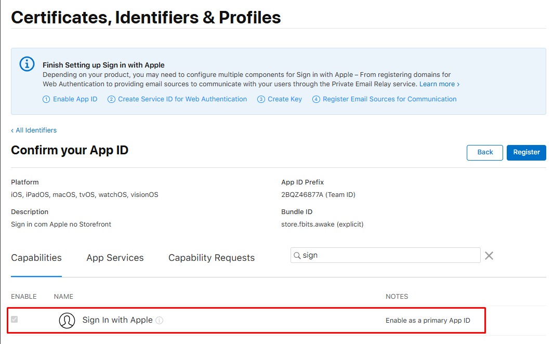Click the magnifier icon in search box

click(297, 256)
